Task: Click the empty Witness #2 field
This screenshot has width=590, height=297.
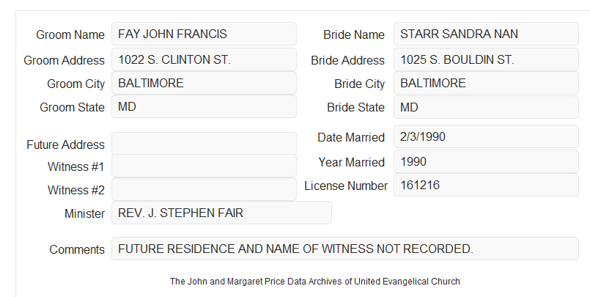Action: coord(204,189)
